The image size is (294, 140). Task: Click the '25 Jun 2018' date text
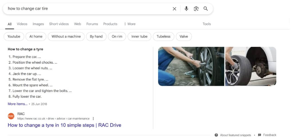39,104
